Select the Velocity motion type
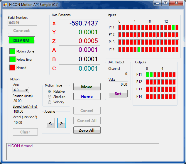Screen dimensions: 186x164 50,102
